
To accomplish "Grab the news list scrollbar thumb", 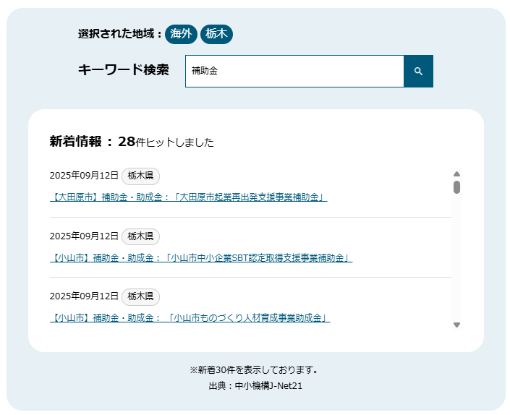I will 456,187.
